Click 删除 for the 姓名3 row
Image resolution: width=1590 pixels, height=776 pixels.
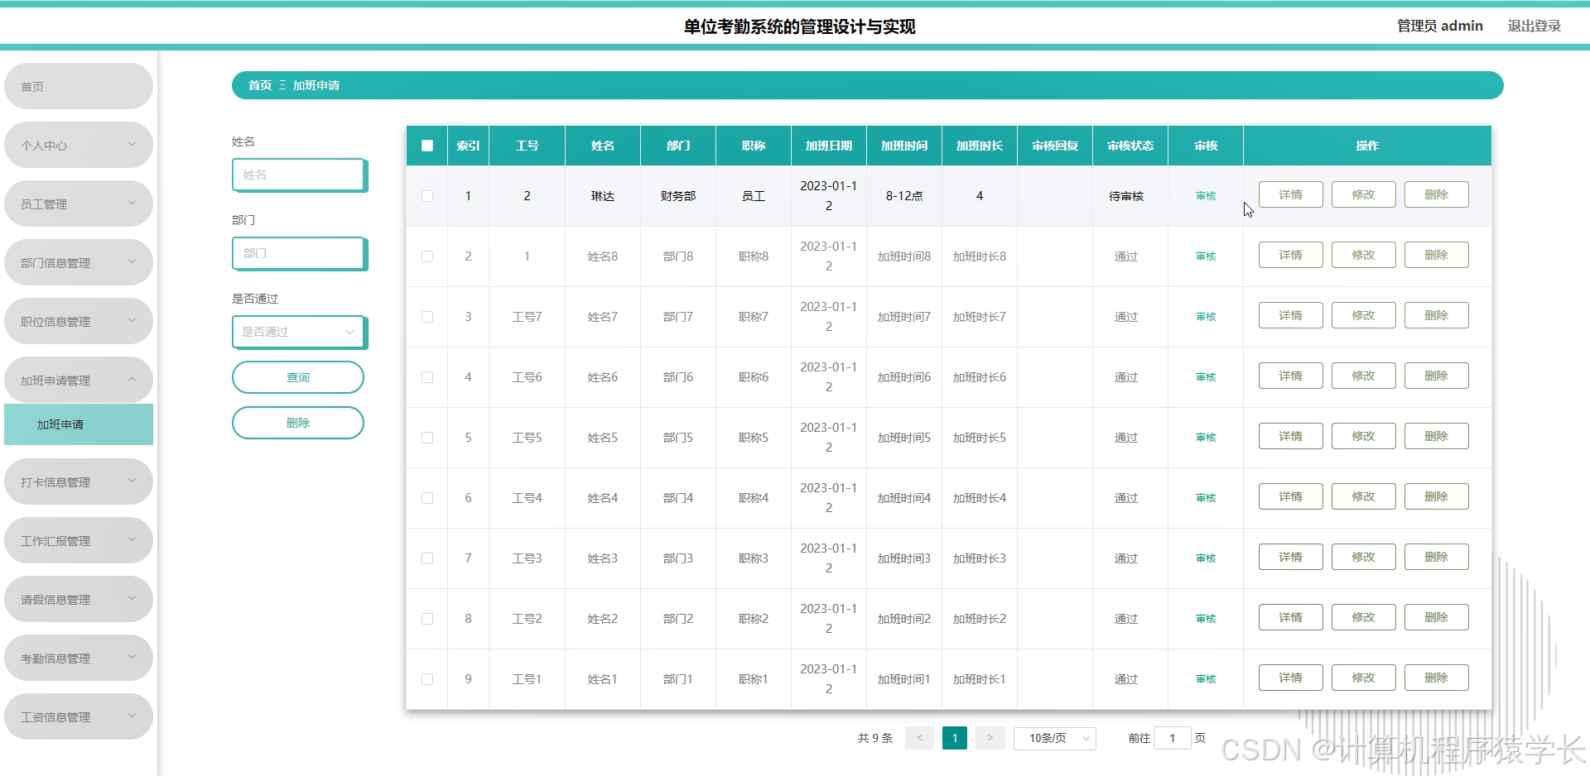pyautogui.click(x=1436, y=557)
